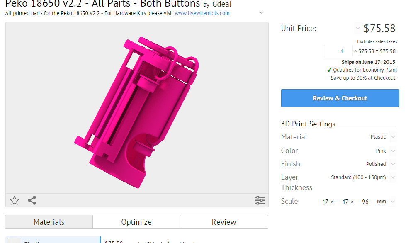The width and height of the screenshot is (413, 243).
Task: Switch to the Materials tab
Action: point(49,222)
